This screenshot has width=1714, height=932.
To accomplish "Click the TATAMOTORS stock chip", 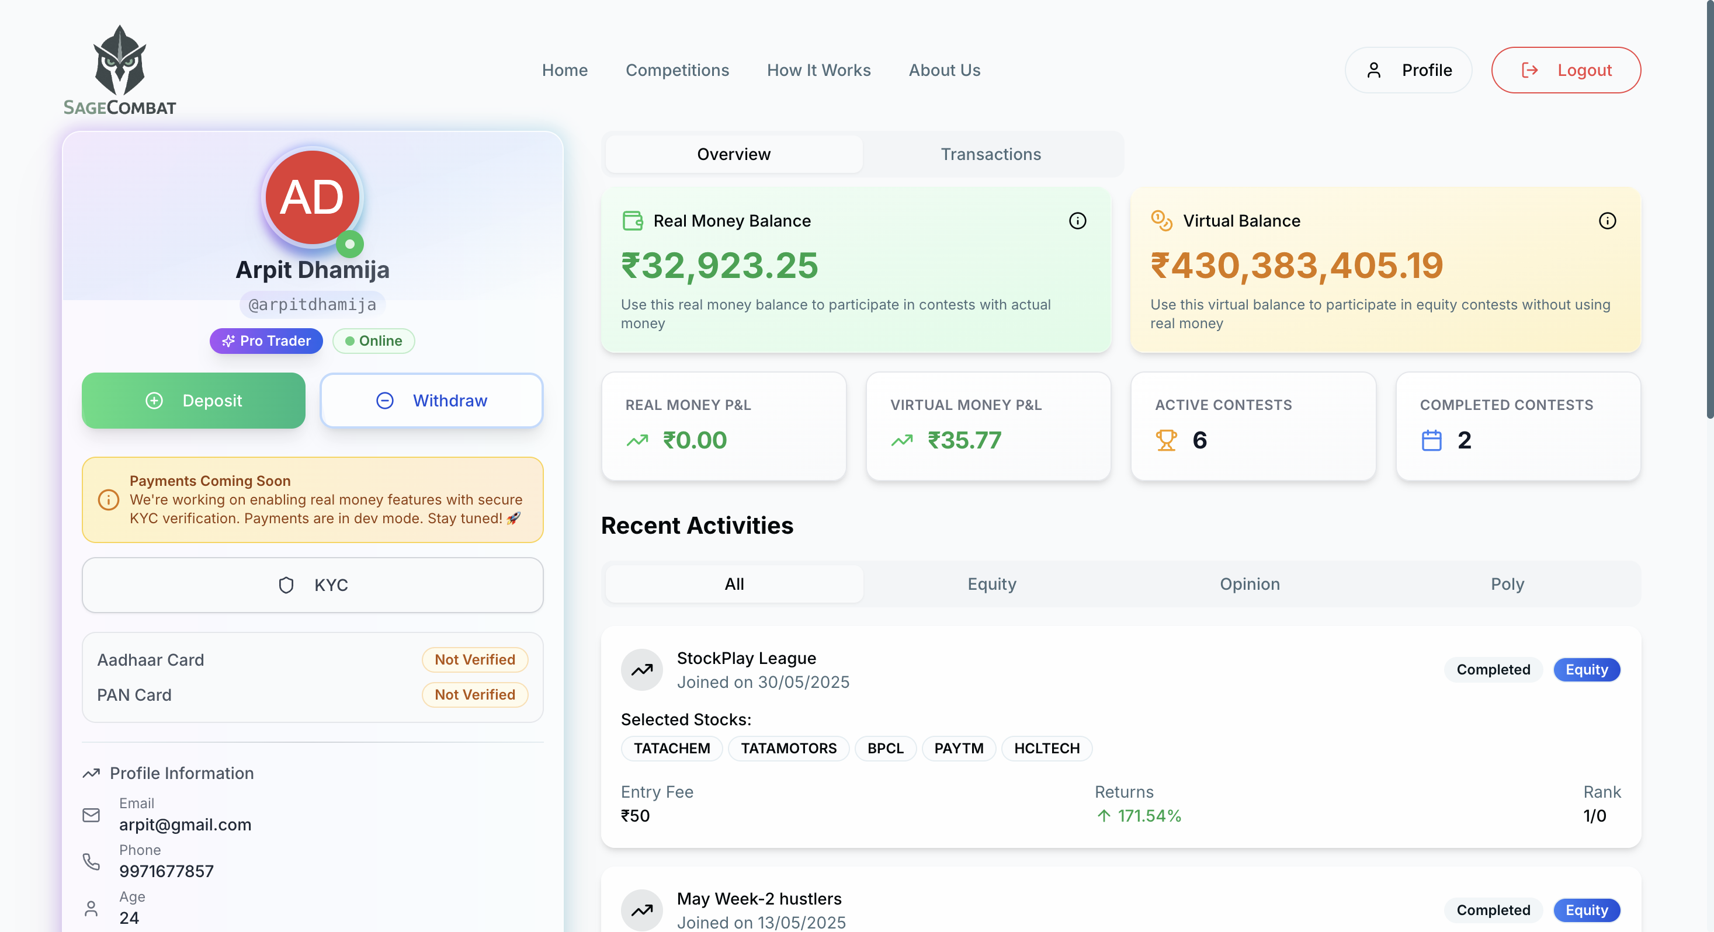I will pyautogui.click(x=789, y=749).
